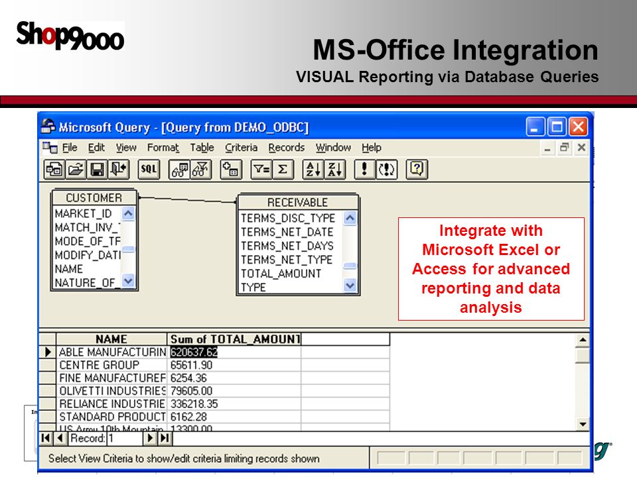Open the Window menu
Viewport: 637px width, 477px height.
(333, 148)
